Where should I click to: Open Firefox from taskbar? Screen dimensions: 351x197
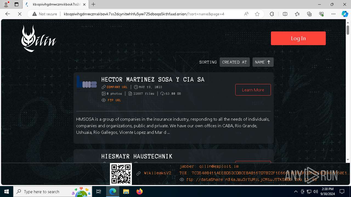pos(139,192)
